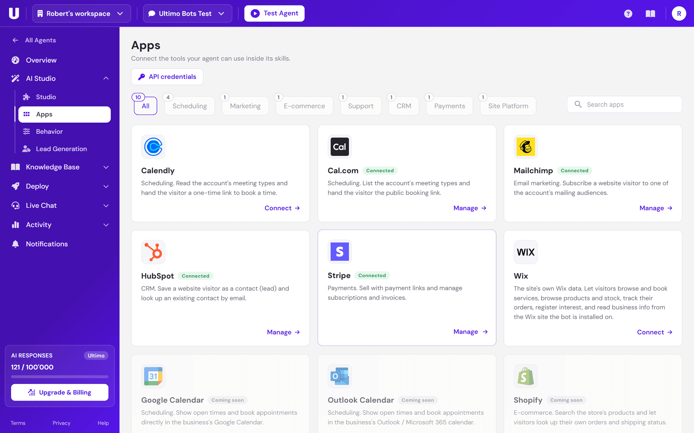
Task: Click the Outlook Calendar app logo
Action: (340, 376)
